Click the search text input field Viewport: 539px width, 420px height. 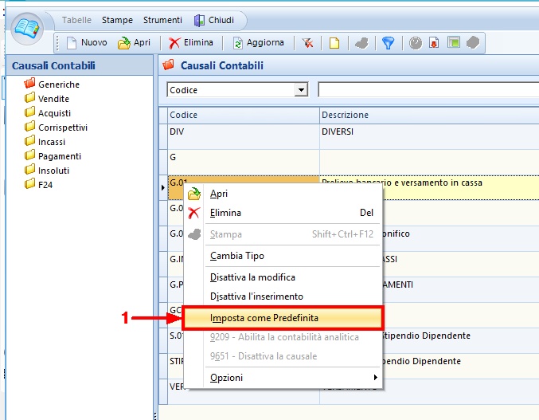click(428, 89)
